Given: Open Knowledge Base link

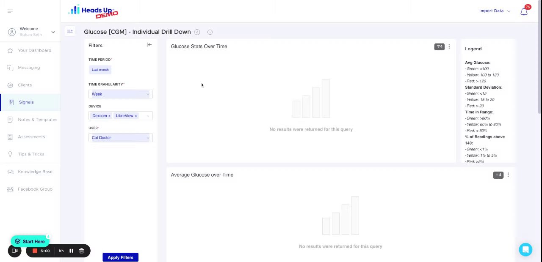Looking at the screenshot, I should coord(35,172).
